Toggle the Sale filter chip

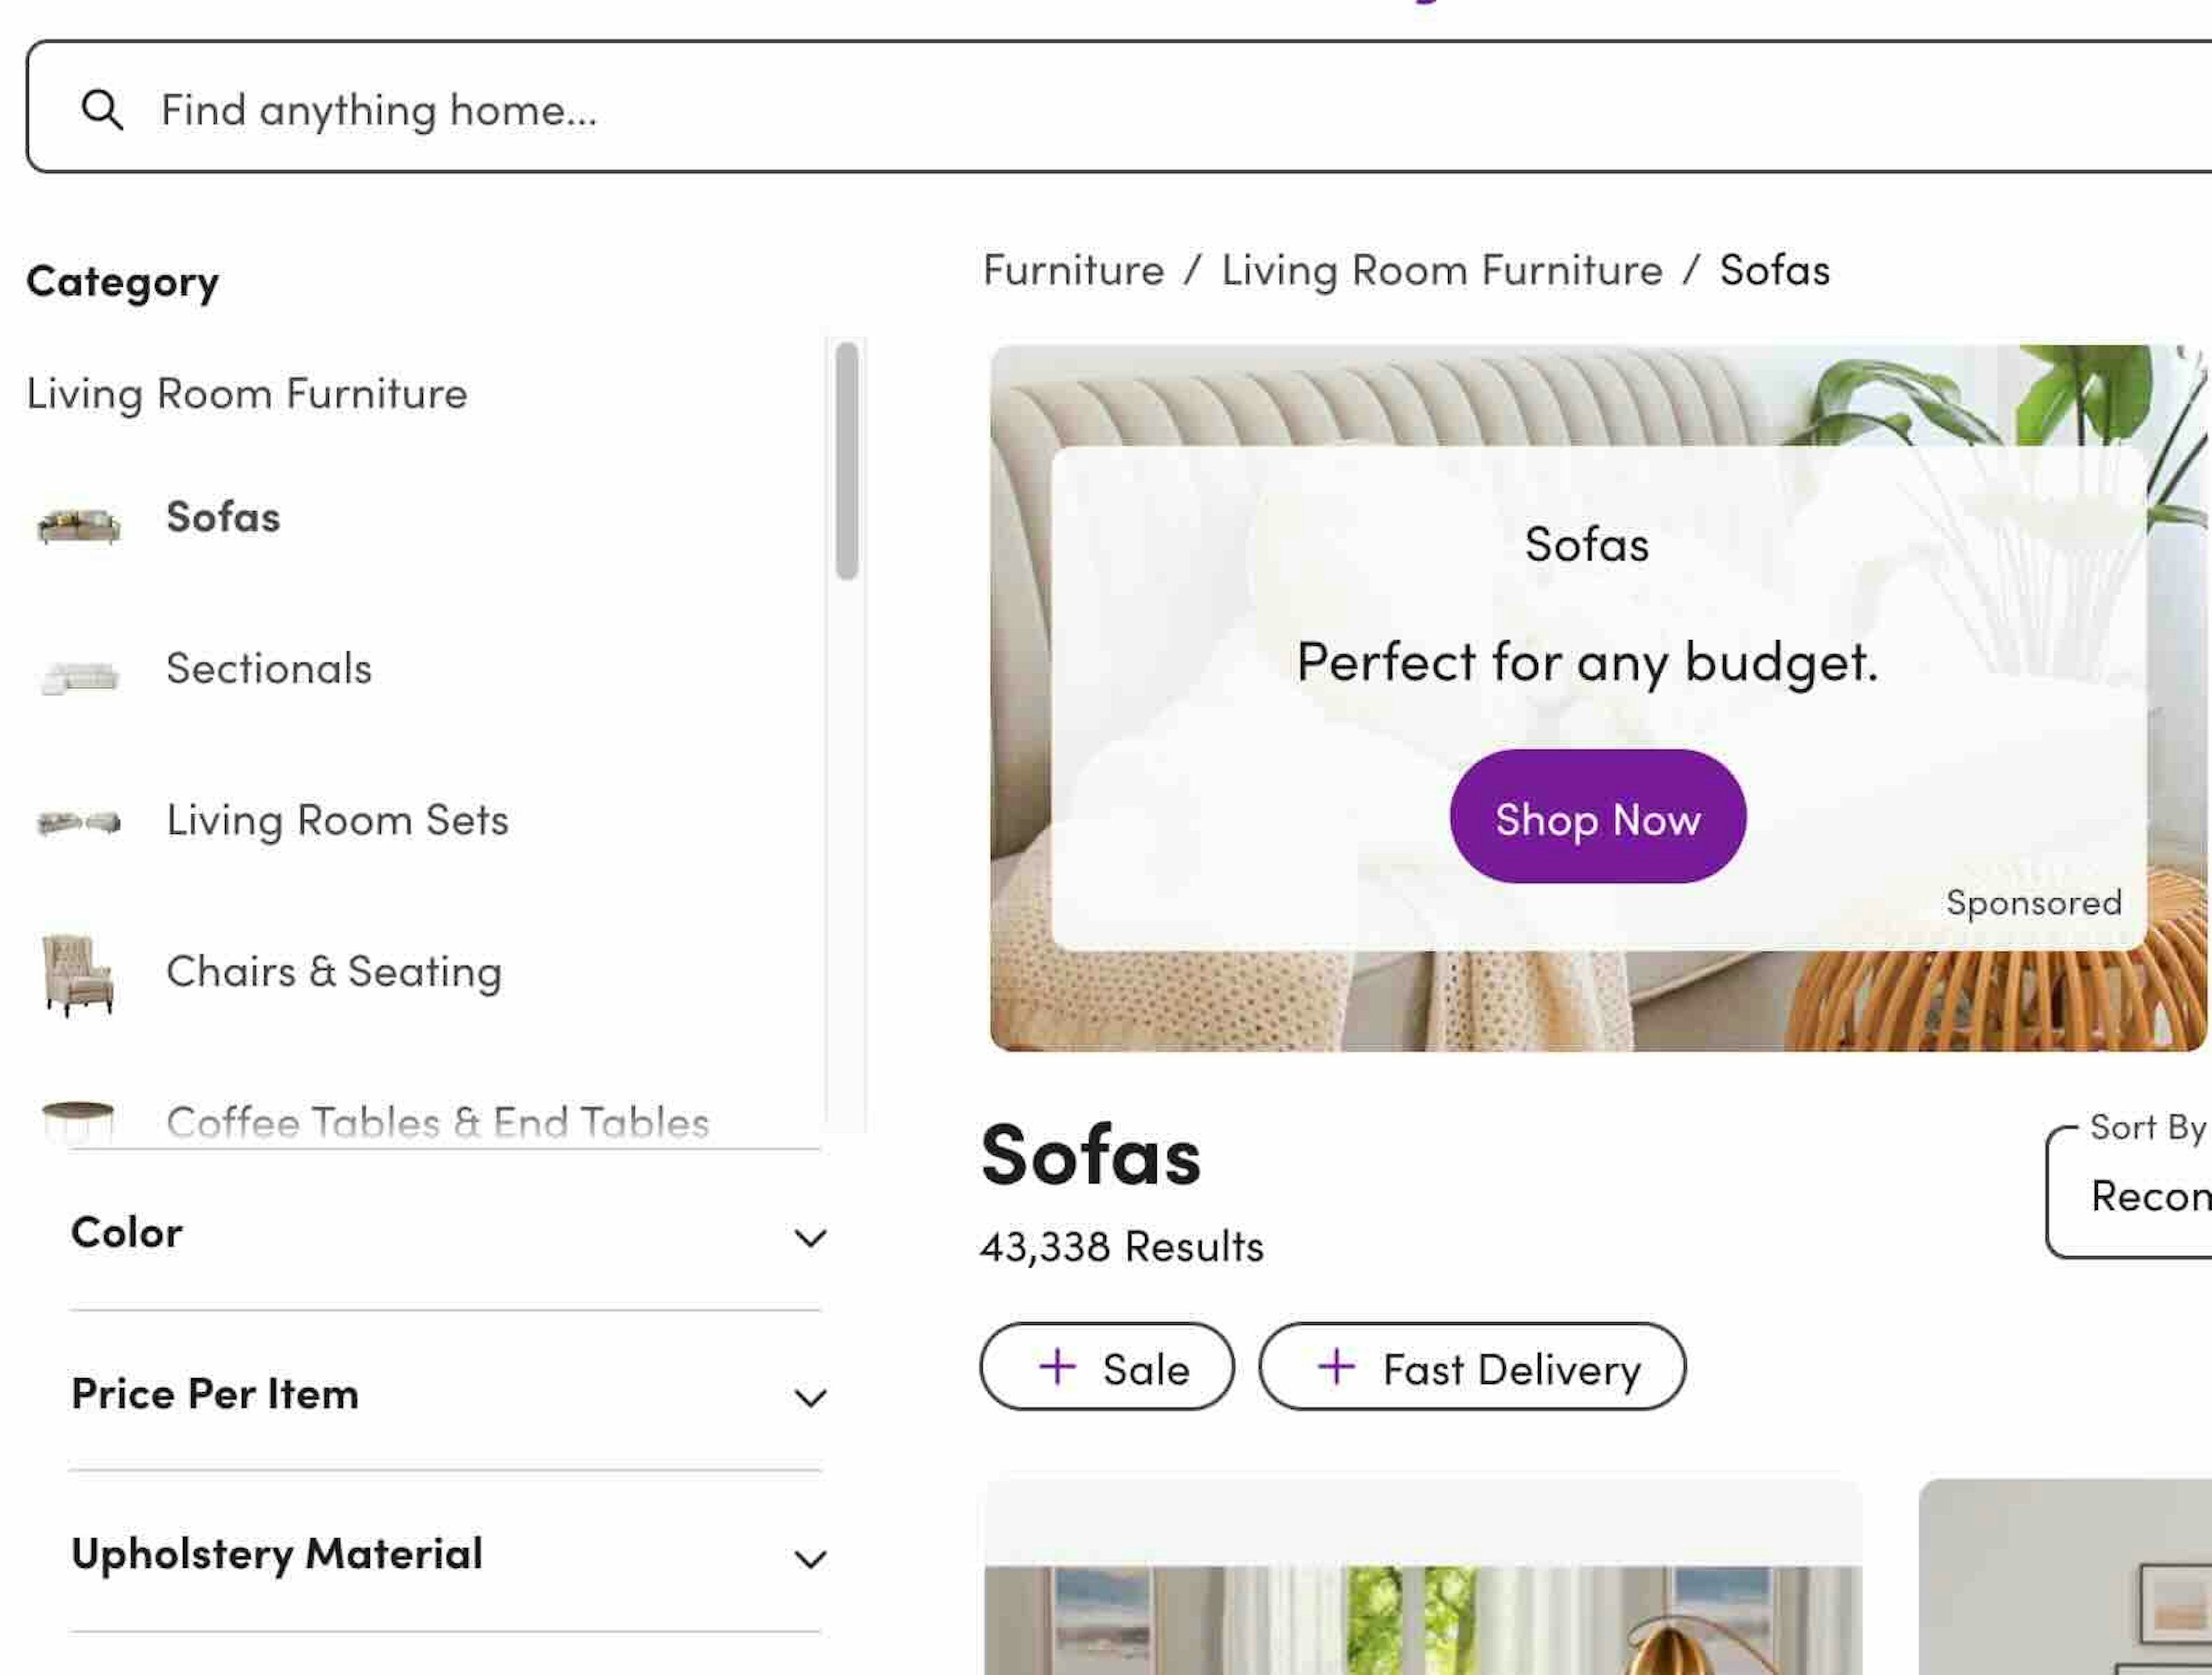click(x=1107, y=1367)
